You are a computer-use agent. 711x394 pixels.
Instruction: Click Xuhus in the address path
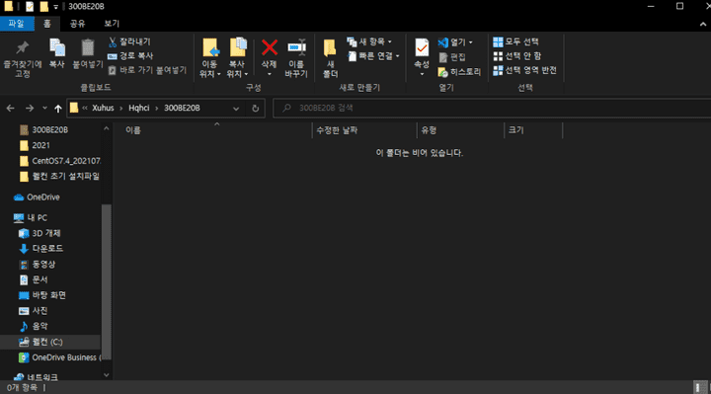[x=103, y=108]
